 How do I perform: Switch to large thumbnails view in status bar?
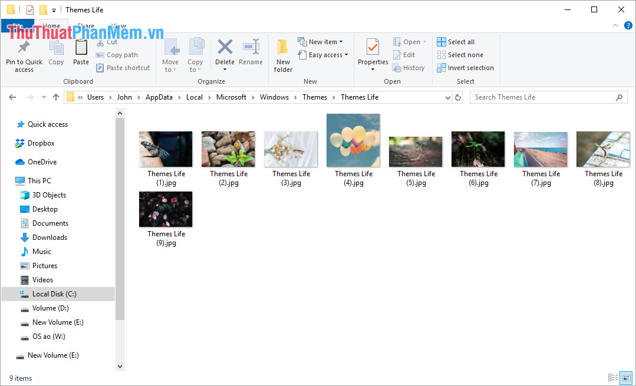pos(626,378)
